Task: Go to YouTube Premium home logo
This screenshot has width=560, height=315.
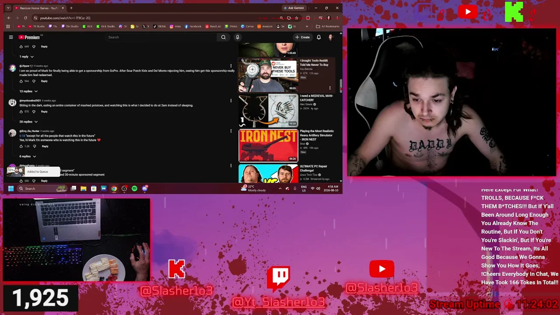Action: [x=29, y=37]
